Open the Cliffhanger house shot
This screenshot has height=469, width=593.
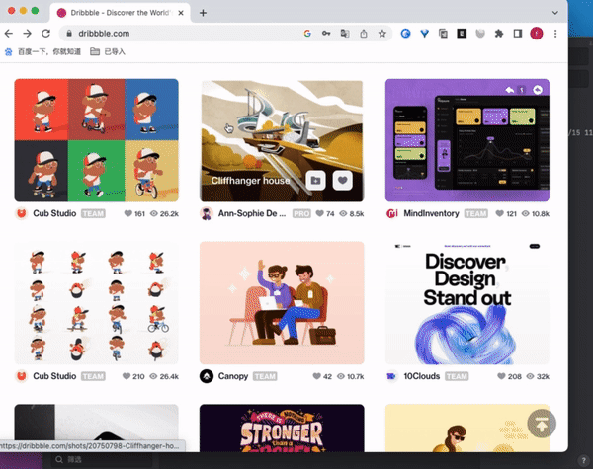coord(282,140)
